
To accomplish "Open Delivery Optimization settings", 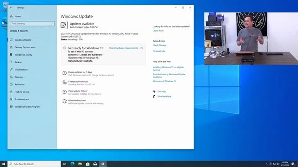I will (x=25, y=47).
